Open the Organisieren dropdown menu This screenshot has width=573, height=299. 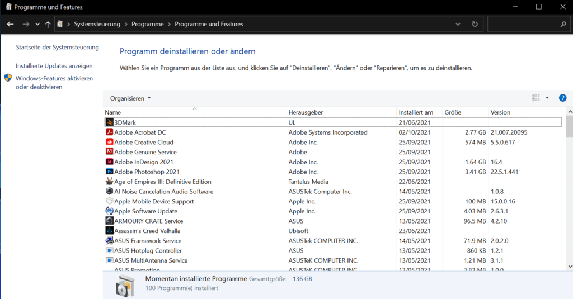point(130,98)
